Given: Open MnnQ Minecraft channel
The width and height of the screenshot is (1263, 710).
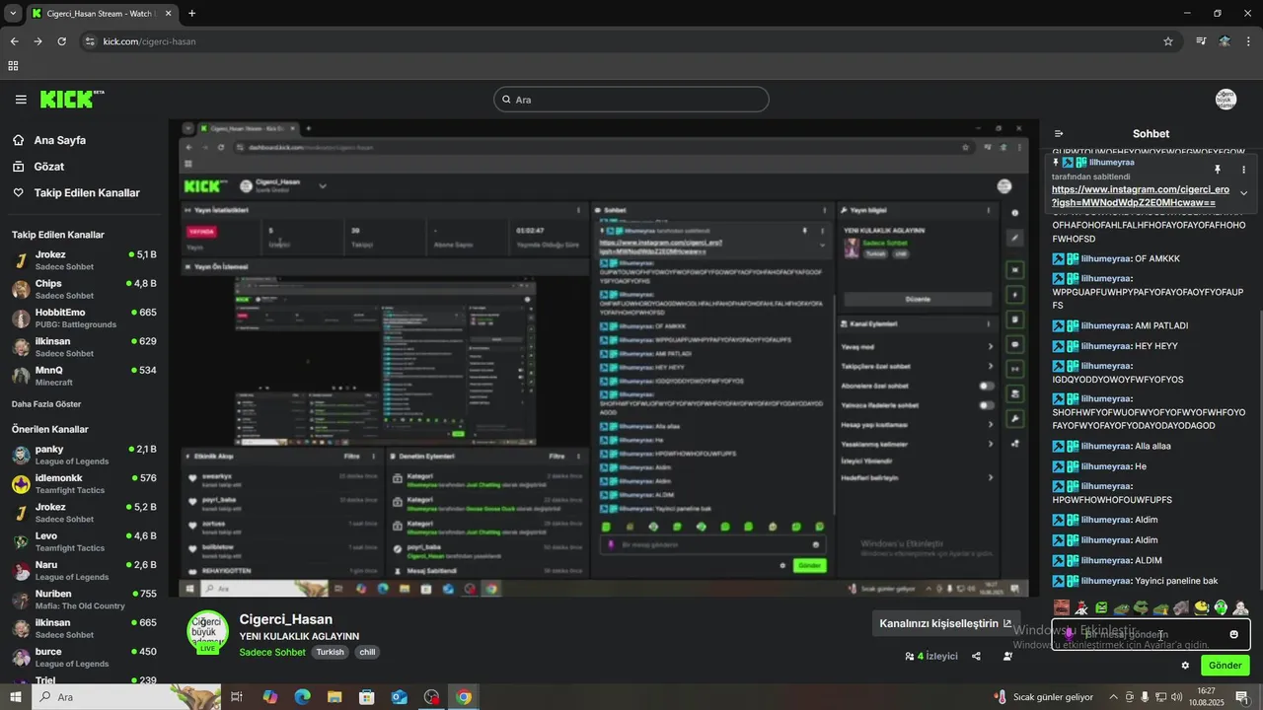Looking at the screenshot, I should (84, 376).
